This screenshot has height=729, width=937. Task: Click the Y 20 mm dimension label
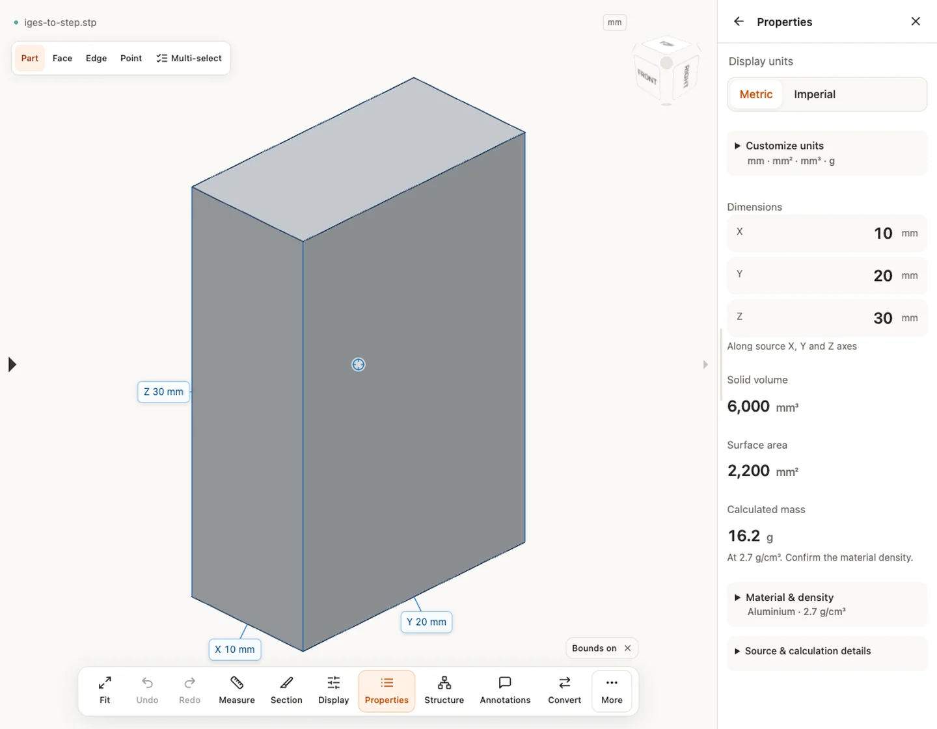(x=426, y=622)
